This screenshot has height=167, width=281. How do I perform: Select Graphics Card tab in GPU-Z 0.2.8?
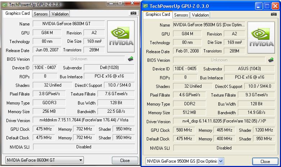click(x=17, y=13)
